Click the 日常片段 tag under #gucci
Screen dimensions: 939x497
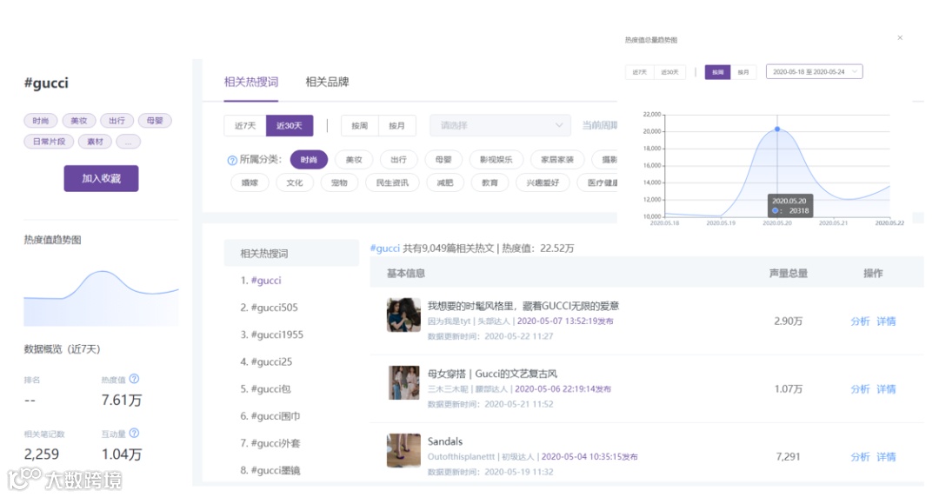49,142
